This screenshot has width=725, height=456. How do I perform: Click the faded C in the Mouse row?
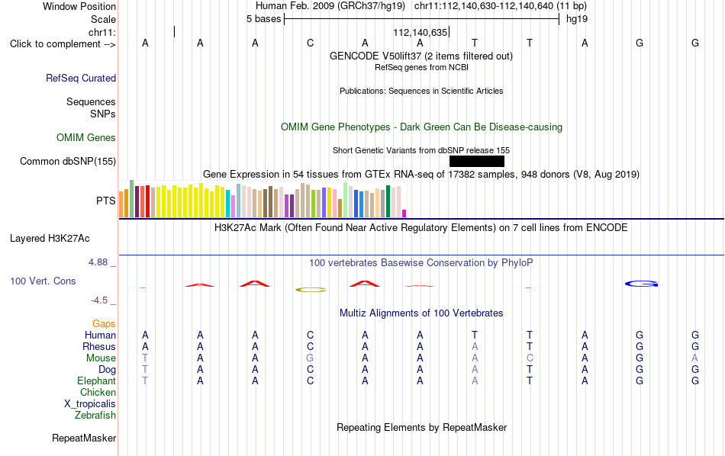[x=530, y=358]
